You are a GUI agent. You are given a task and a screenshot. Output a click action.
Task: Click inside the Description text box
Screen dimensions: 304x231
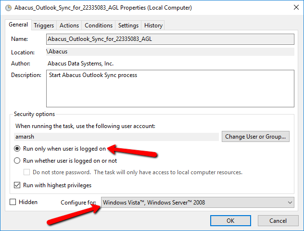pos(170,89)
